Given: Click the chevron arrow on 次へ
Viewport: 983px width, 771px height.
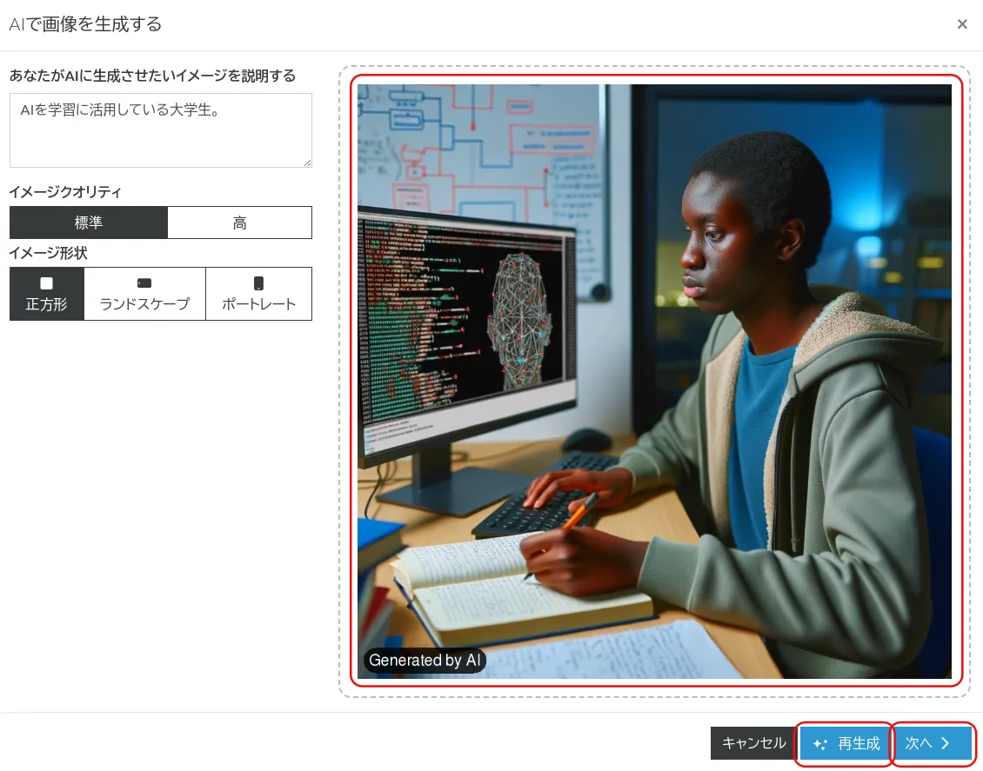Looking at the screenshot, I should pos(946,744).
